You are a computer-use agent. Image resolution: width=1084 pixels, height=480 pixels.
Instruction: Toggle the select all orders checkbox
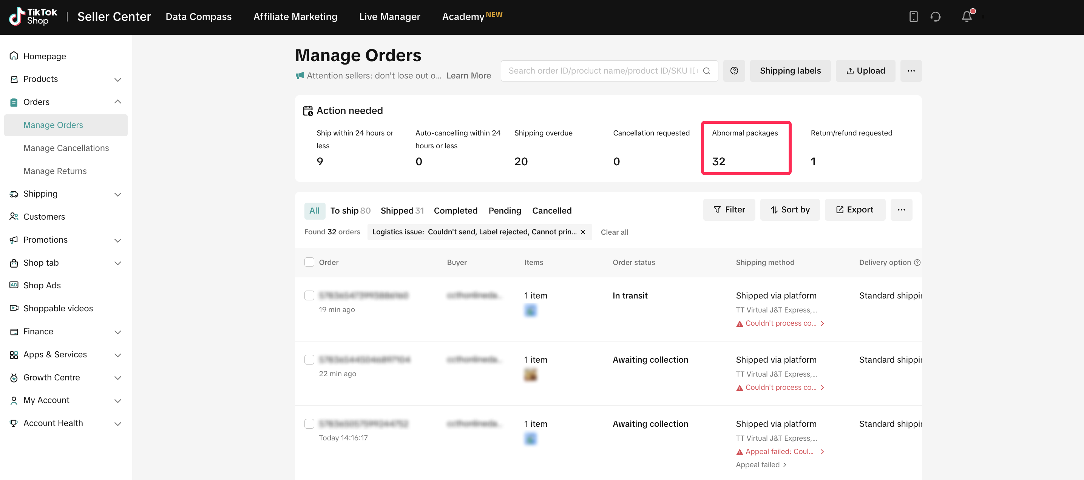tap(309, 262)
